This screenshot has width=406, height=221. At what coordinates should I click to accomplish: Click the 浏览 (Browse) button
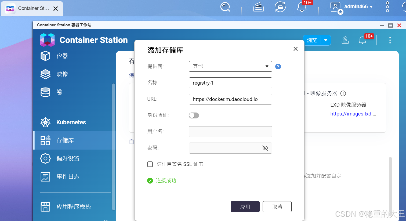point(312,40)
